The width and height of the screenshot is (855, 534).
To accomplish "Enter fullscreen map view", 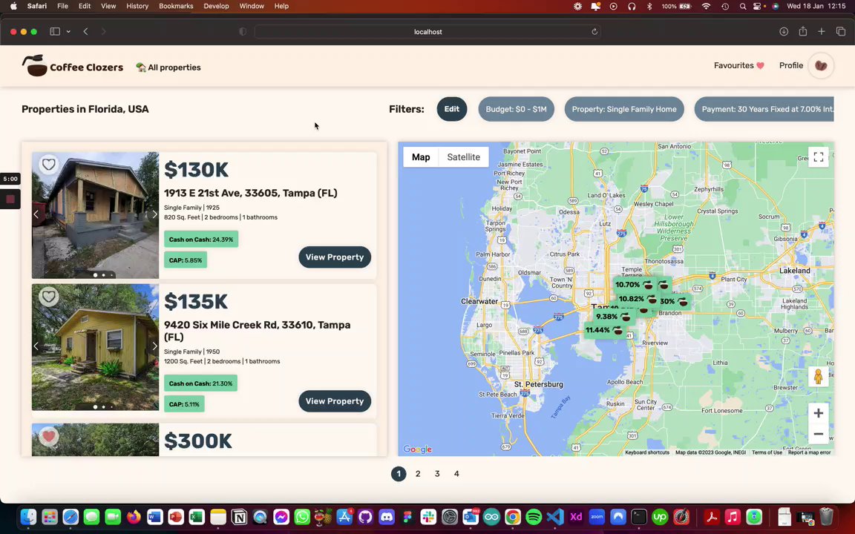I will point(818,157).
